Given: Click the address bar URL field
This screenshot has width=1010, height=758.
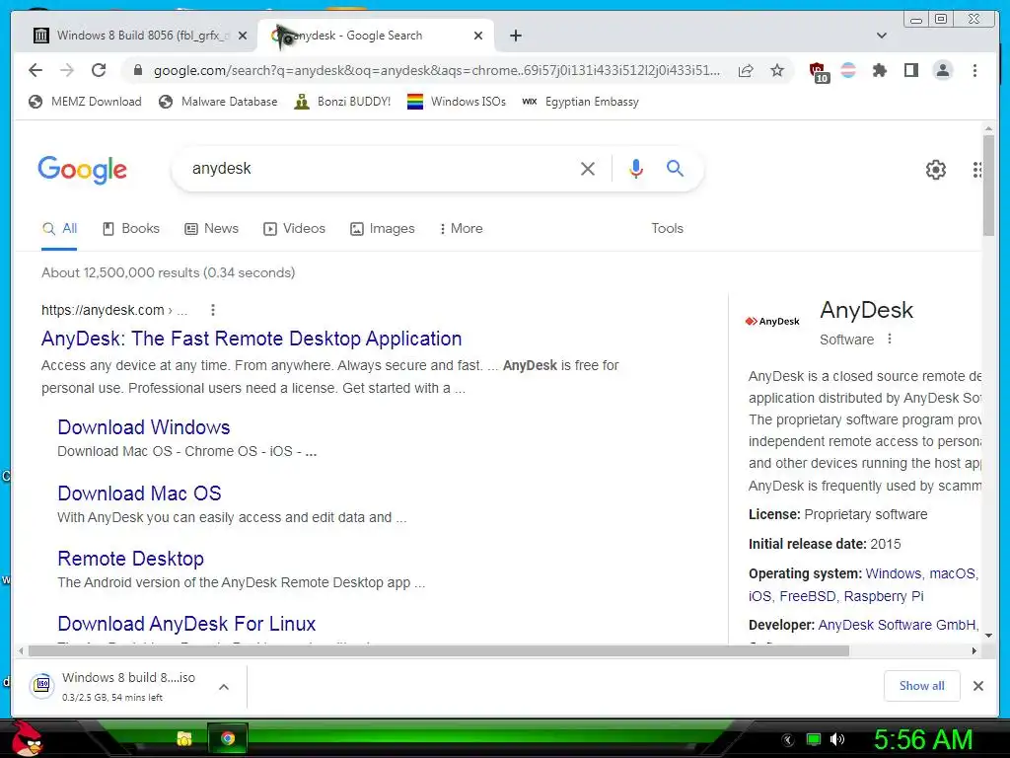Looking at the screenshot, I should (437, 70).
